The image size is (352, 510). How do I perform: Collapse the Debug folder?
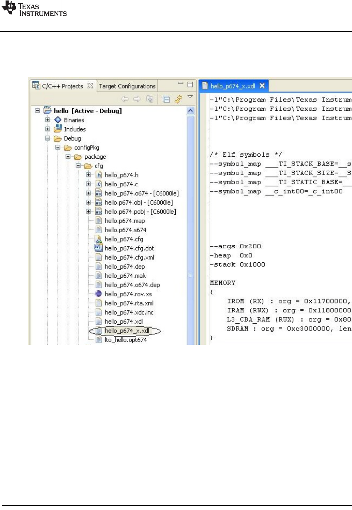point(47,138)
